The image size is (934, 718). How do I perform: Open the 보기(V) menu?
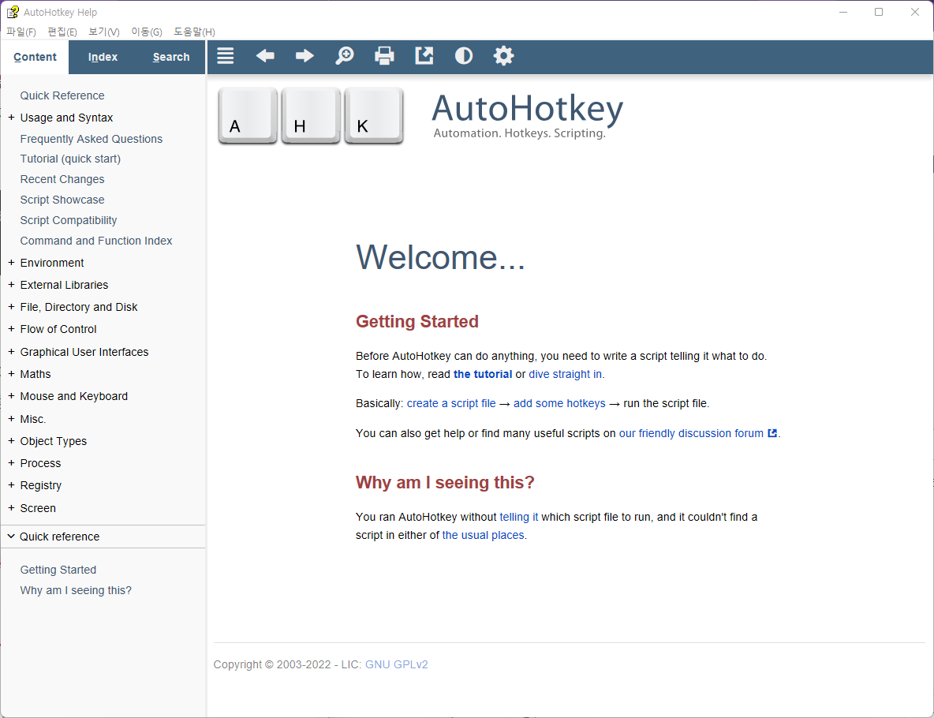tap(104, 32)
